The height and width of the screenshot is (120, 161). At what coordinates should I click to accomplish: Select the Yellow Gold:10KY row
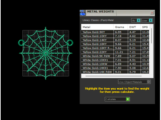pos(115,36)
